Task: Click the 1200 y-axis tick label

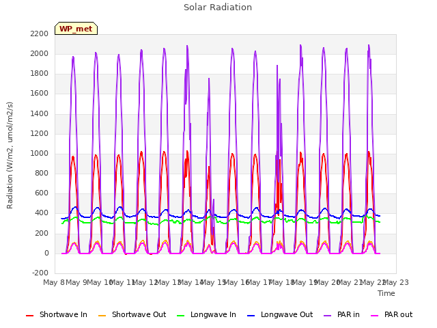Action: pos(40,134)
